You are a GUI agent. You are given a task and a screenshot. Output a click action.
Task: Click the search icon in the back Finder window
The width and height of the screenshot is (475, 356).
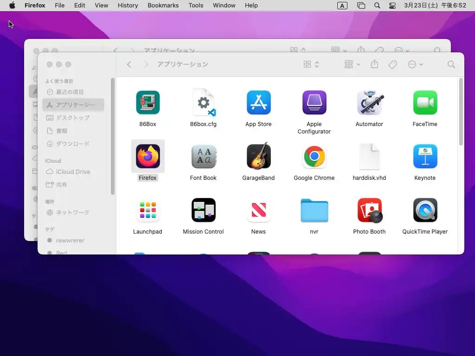(437, 50)
